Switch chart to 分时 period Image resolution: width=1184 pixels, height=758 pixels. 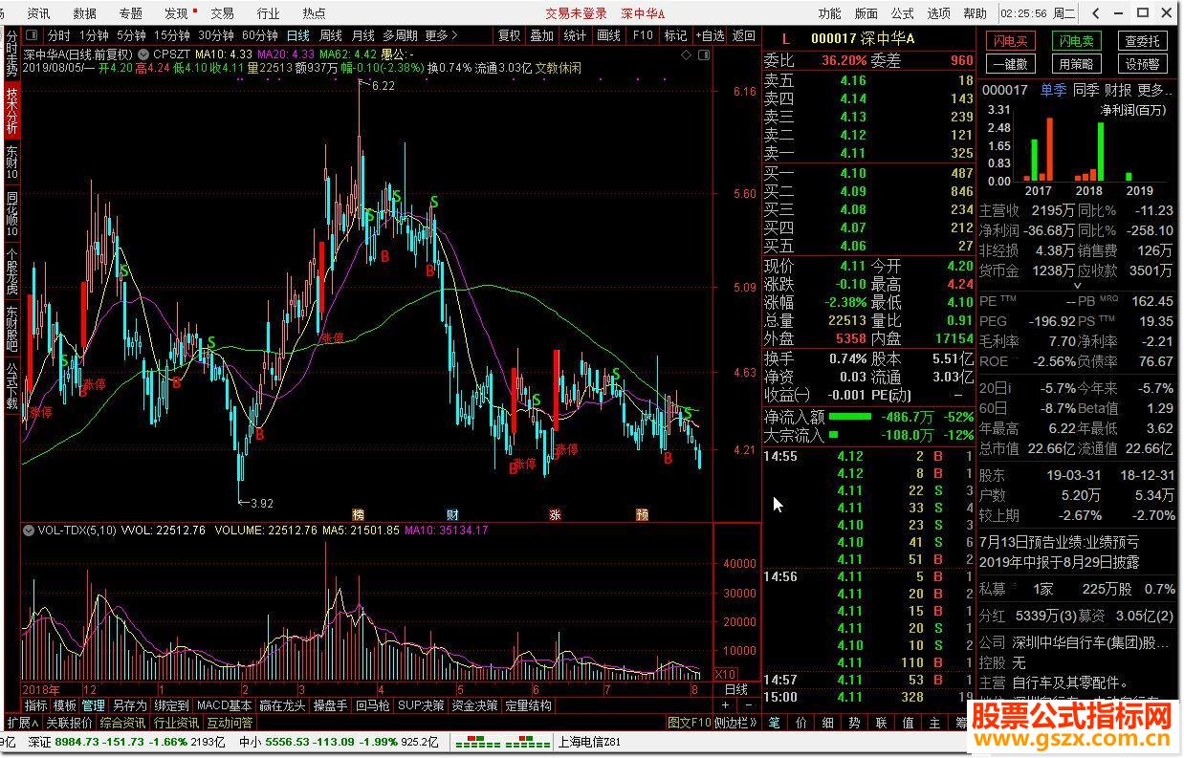(x=59, y=35)
